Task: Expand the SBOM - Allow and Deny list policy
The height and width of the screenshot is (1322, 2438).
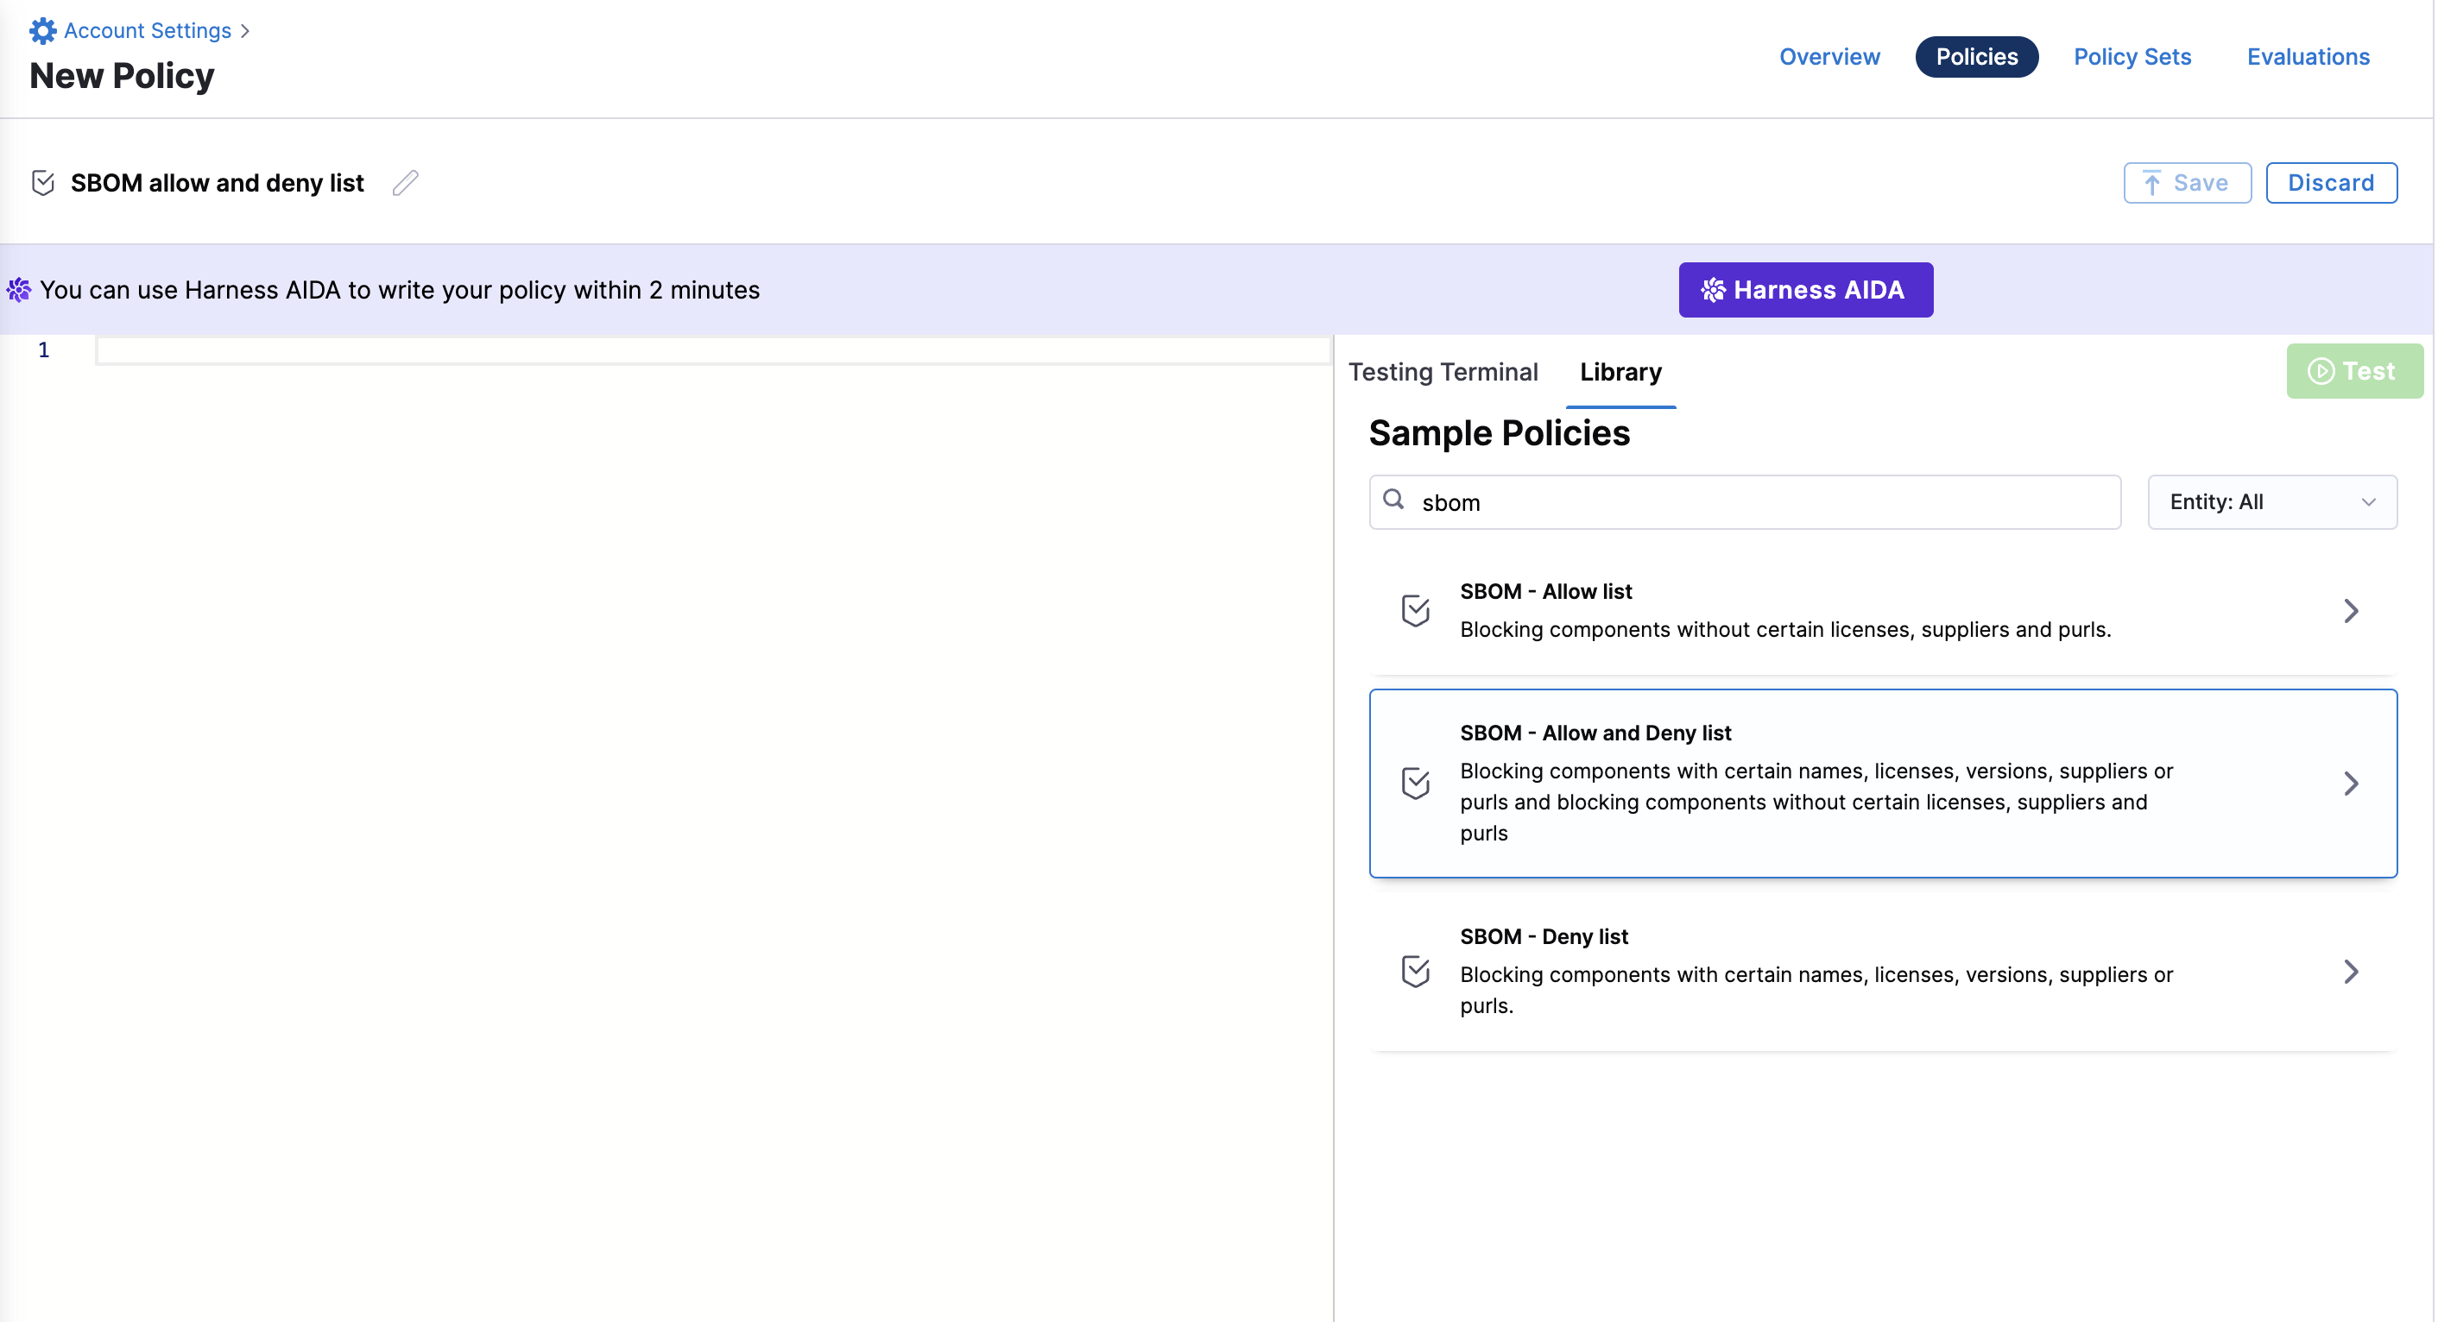Action: click(x=2352, y=783)
